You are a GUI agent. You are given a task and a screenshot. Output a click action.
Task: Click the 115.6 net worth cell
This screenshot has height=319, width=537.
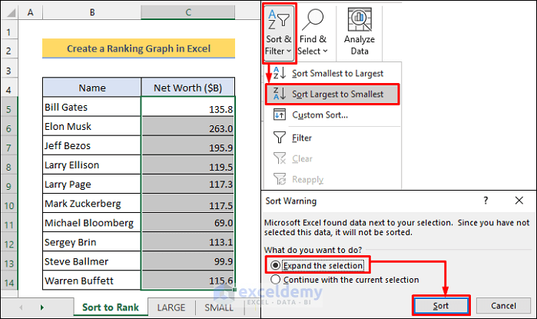(188, 281)
